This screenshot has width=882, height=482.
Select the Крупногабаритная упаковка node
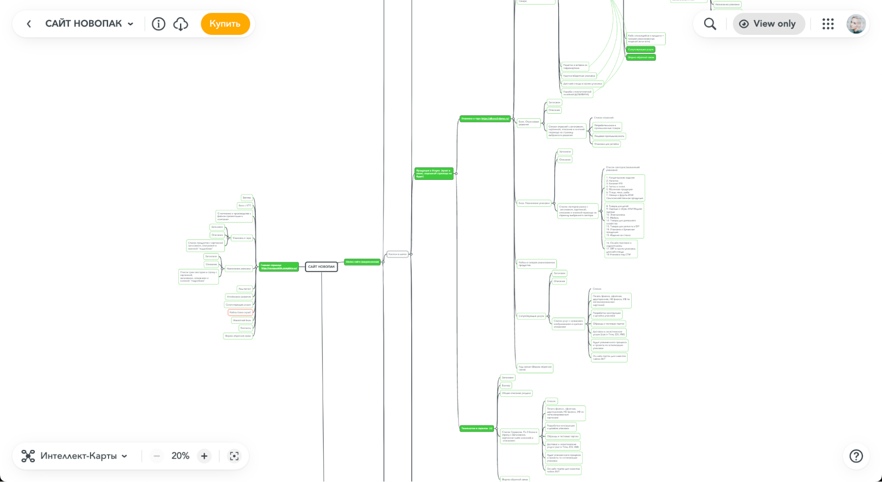(x=579, y=76)
